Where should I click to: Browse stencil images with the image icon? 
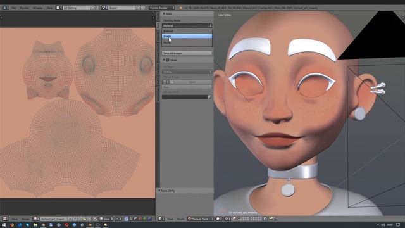166,82
